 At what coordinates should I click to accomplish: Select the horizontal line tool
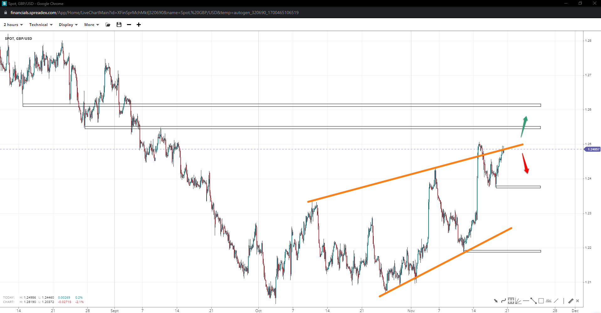point(526,301)
